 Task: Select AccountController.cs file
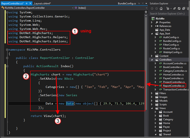pos(175,63)
